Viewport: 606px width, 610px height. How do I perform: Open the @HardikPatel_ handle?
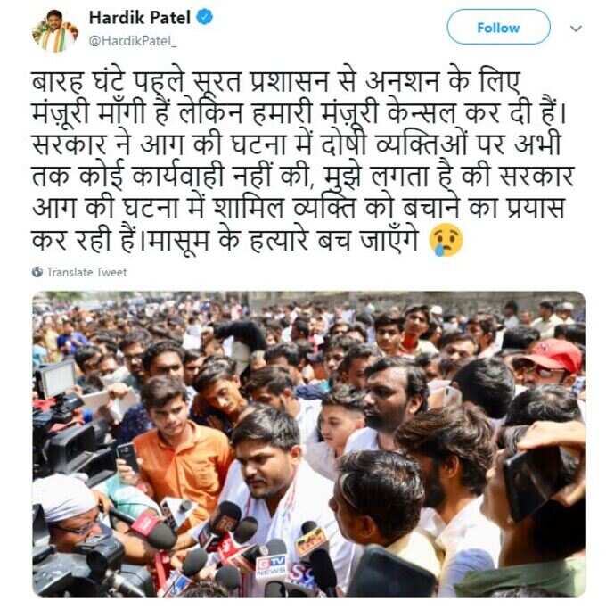click(133, 40)
